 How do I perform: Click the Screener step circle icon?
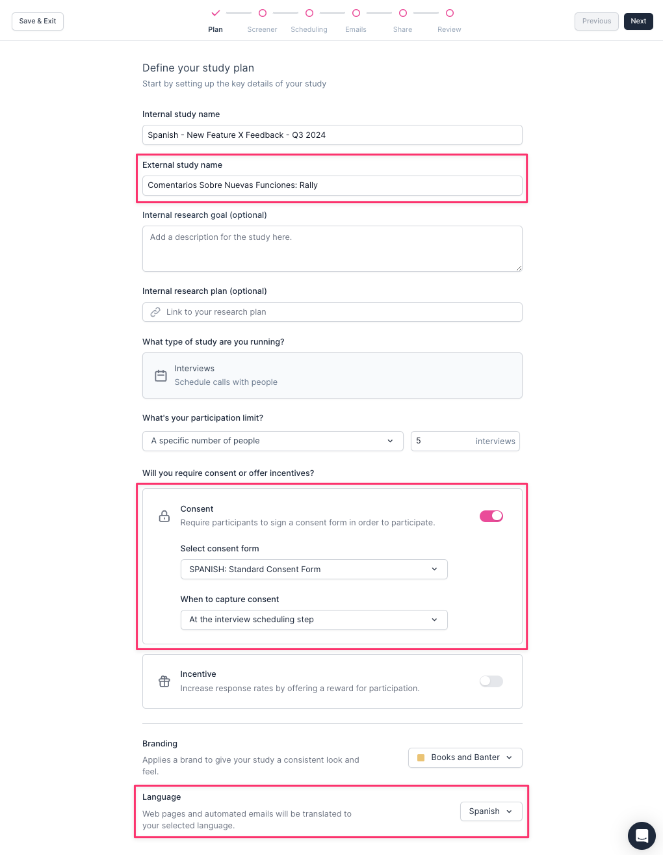coord(263,13)
